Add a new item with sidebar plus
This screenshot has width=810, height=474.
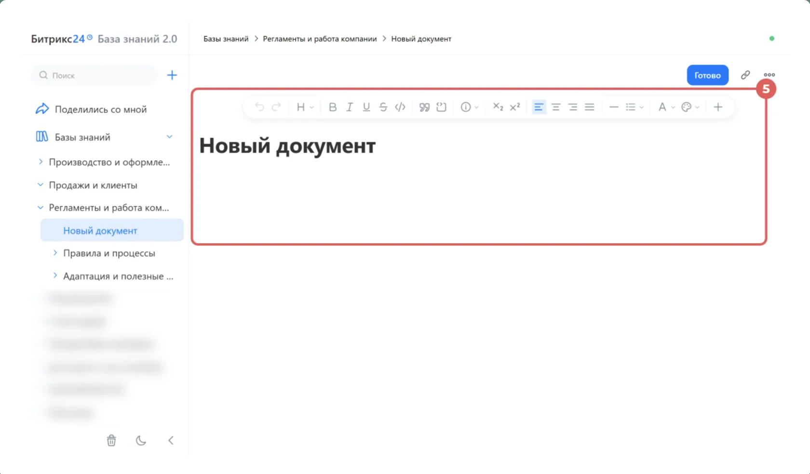pos(172,75)
